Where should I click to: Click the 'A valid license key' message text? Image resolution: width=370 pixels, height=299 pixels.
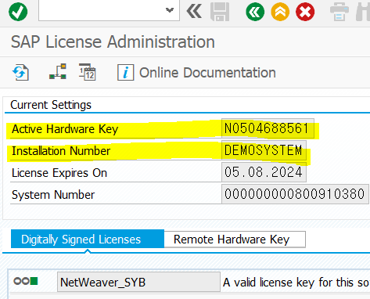296,283
